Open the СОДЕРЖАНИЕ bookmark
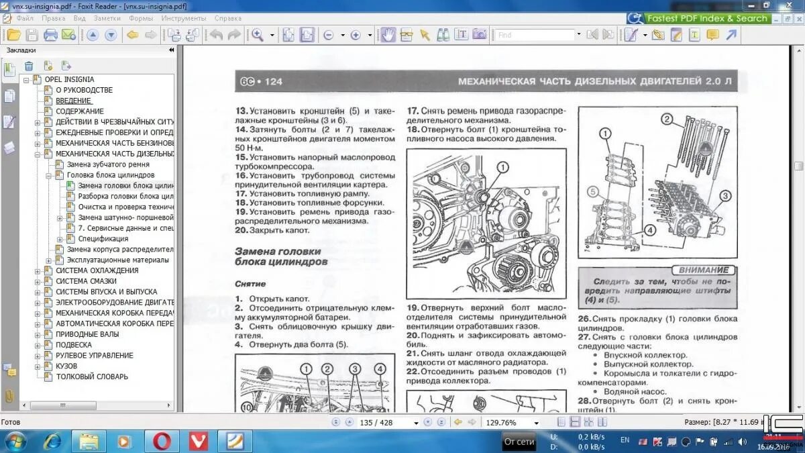805x453 pixels. click(x=79, y=111)
